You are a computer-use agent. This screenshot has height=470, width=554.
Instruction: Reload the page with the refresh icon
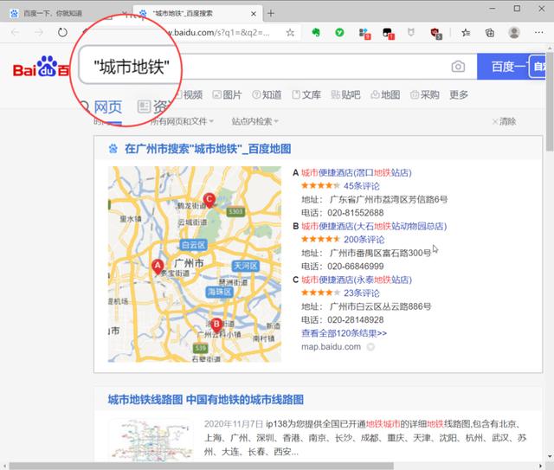62,33
